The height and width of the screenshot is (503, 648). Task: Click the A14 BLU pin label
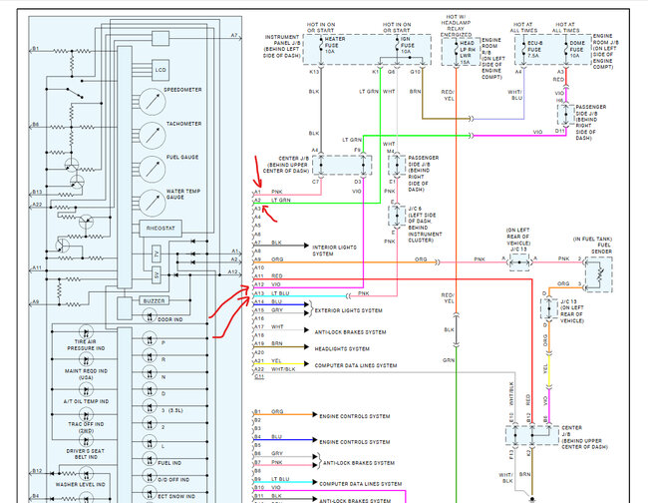(268, 301)
